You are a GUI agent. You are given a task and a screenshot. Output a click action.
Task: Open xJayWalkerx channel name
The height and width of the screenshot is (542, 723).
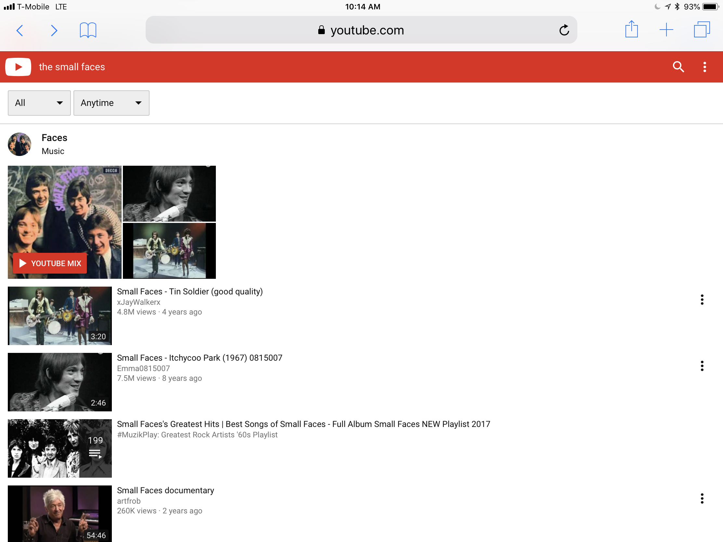coord(138,302)
